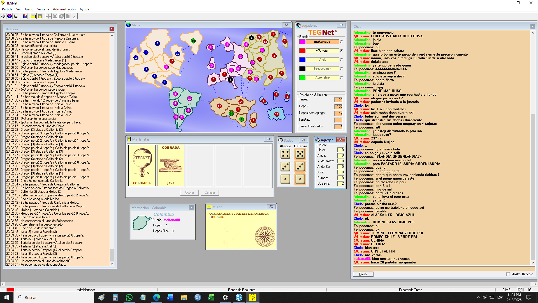Open TEGNet in the Windows taskbar
Viewport: 538px width, 303px height.
pyautogui.click(x=252, y=297)
